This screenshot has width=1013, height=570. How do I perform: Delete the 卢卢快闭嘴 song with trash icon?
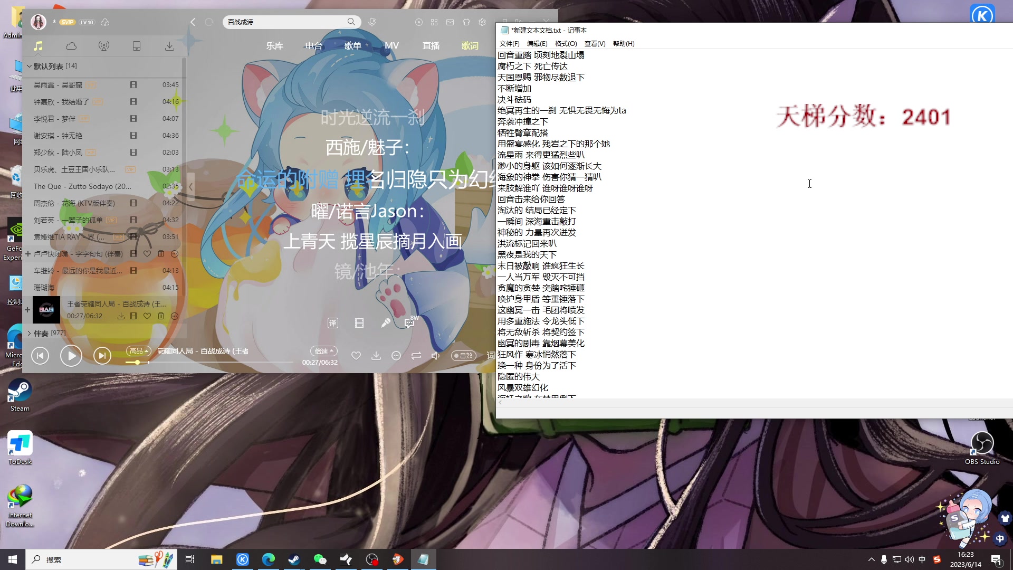coord(161,254)
